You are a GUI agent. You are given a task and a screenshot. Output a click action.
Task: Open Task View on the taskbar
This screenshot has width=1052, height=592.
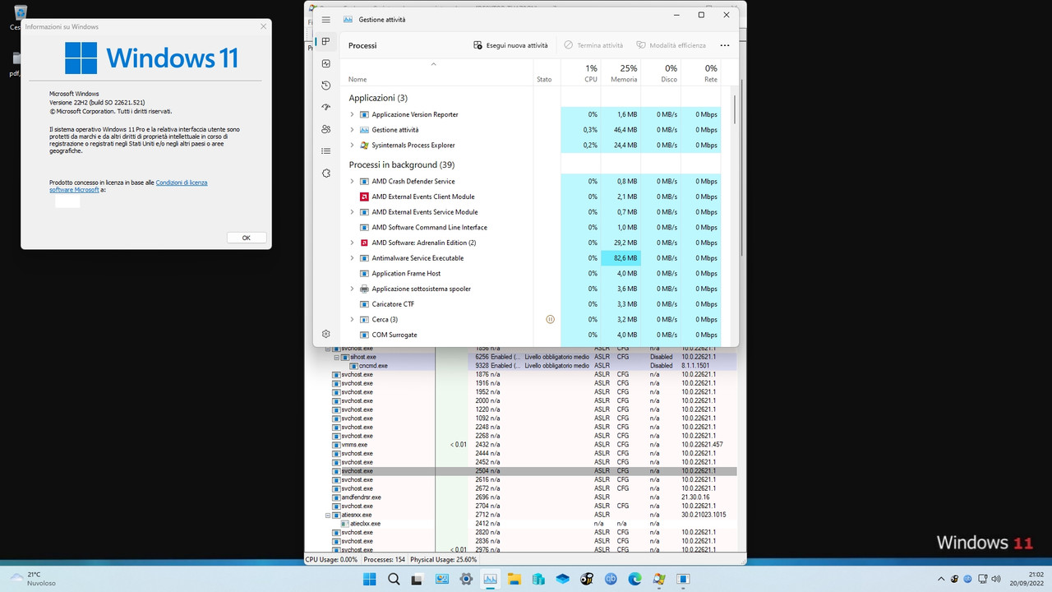click(x=418, y=579)
